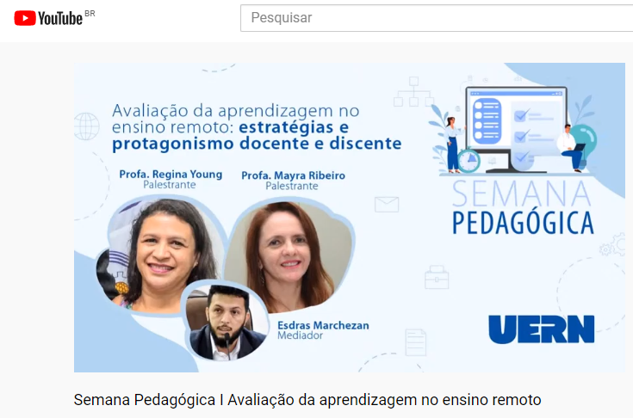Image resolution: width=633 pixels, height=418 pixels.
Task: Click the Esdras Marchezan Mediador label
Action: 323,330
